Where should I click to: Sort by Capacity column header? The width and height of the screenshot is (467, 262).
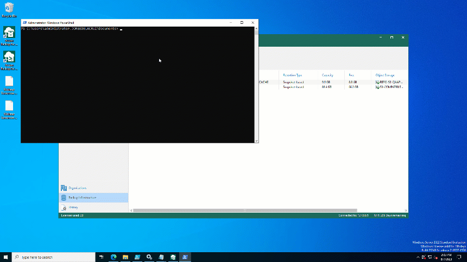[x=327, y=75]
